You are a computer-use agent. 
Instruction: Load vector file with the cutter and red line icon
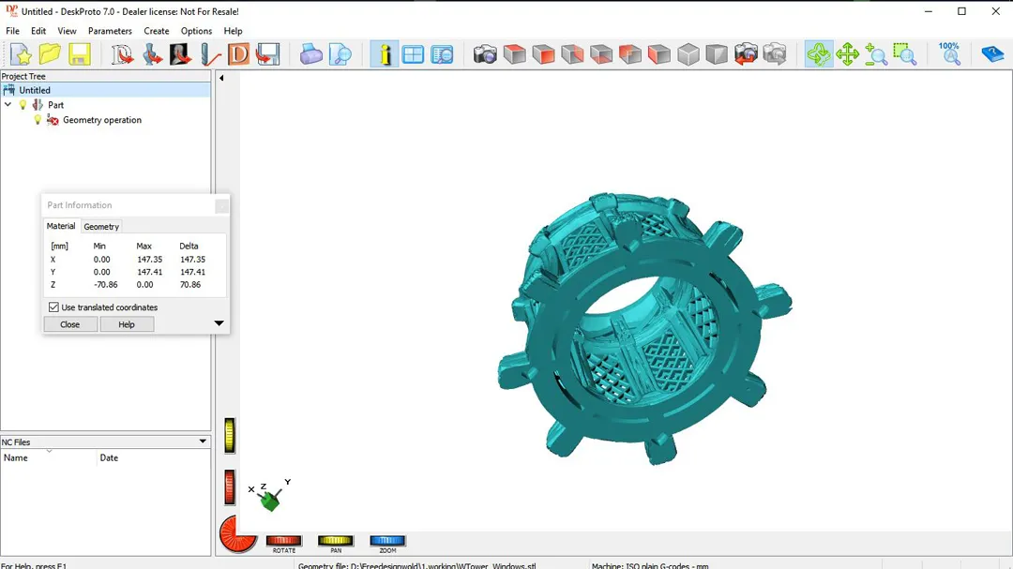209,54
